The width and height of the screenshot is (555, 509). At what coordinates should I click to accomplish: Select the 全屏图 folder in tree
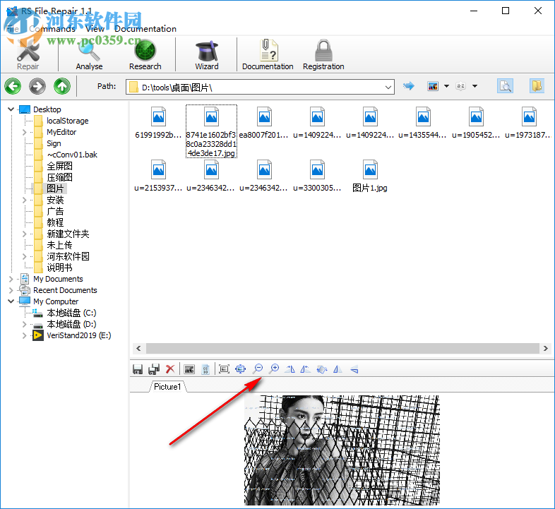point(59,166)
